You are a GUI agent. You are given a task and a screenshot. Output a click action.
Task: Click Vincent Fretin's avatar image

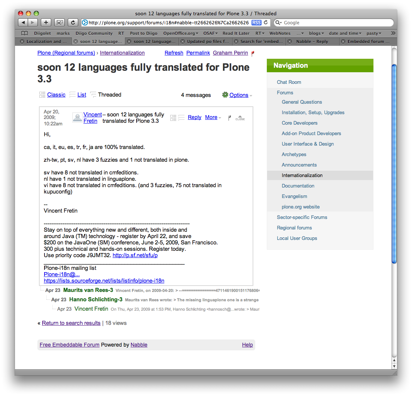[x=77, y=118]
